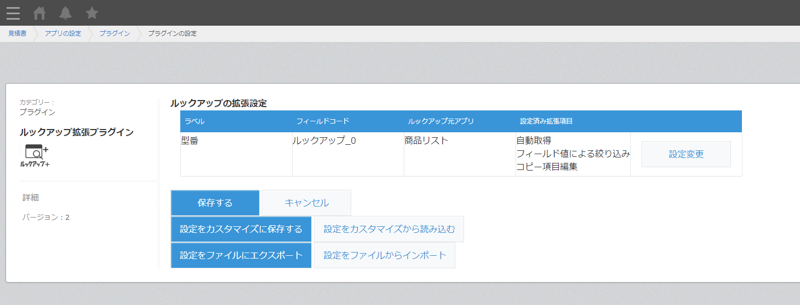Click 設定をカスタマイズに保存する button
Viewport: 800px width, 305px height.
[241, 229]
